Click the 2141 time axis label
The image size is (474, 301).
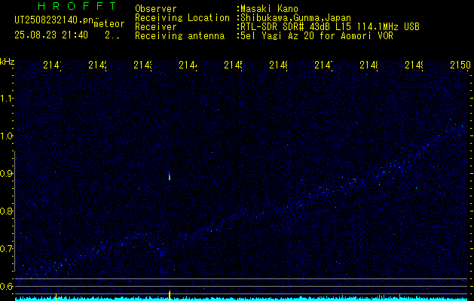52,65
